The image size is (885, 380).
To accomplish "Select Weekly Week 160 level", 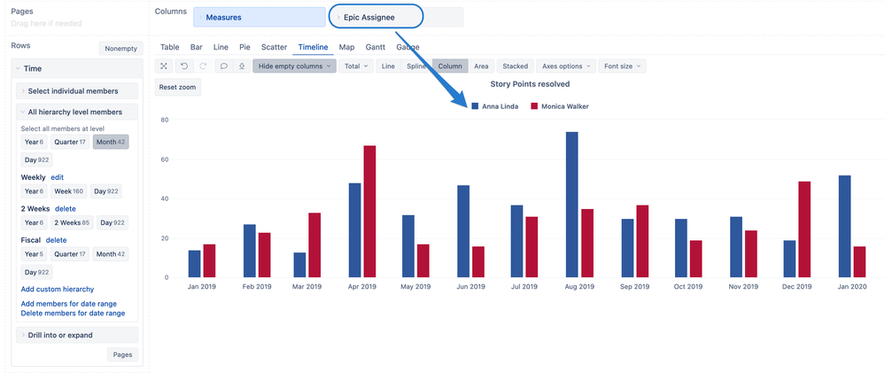I will [x=69, y=191].
